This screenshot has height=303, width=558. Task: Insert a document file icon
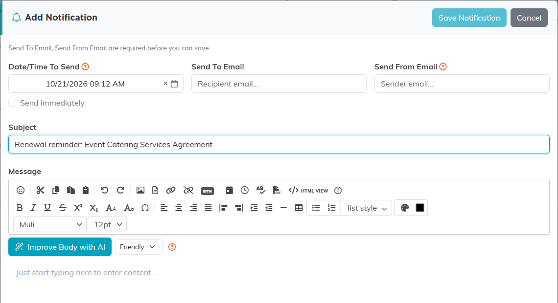point(155,191)
